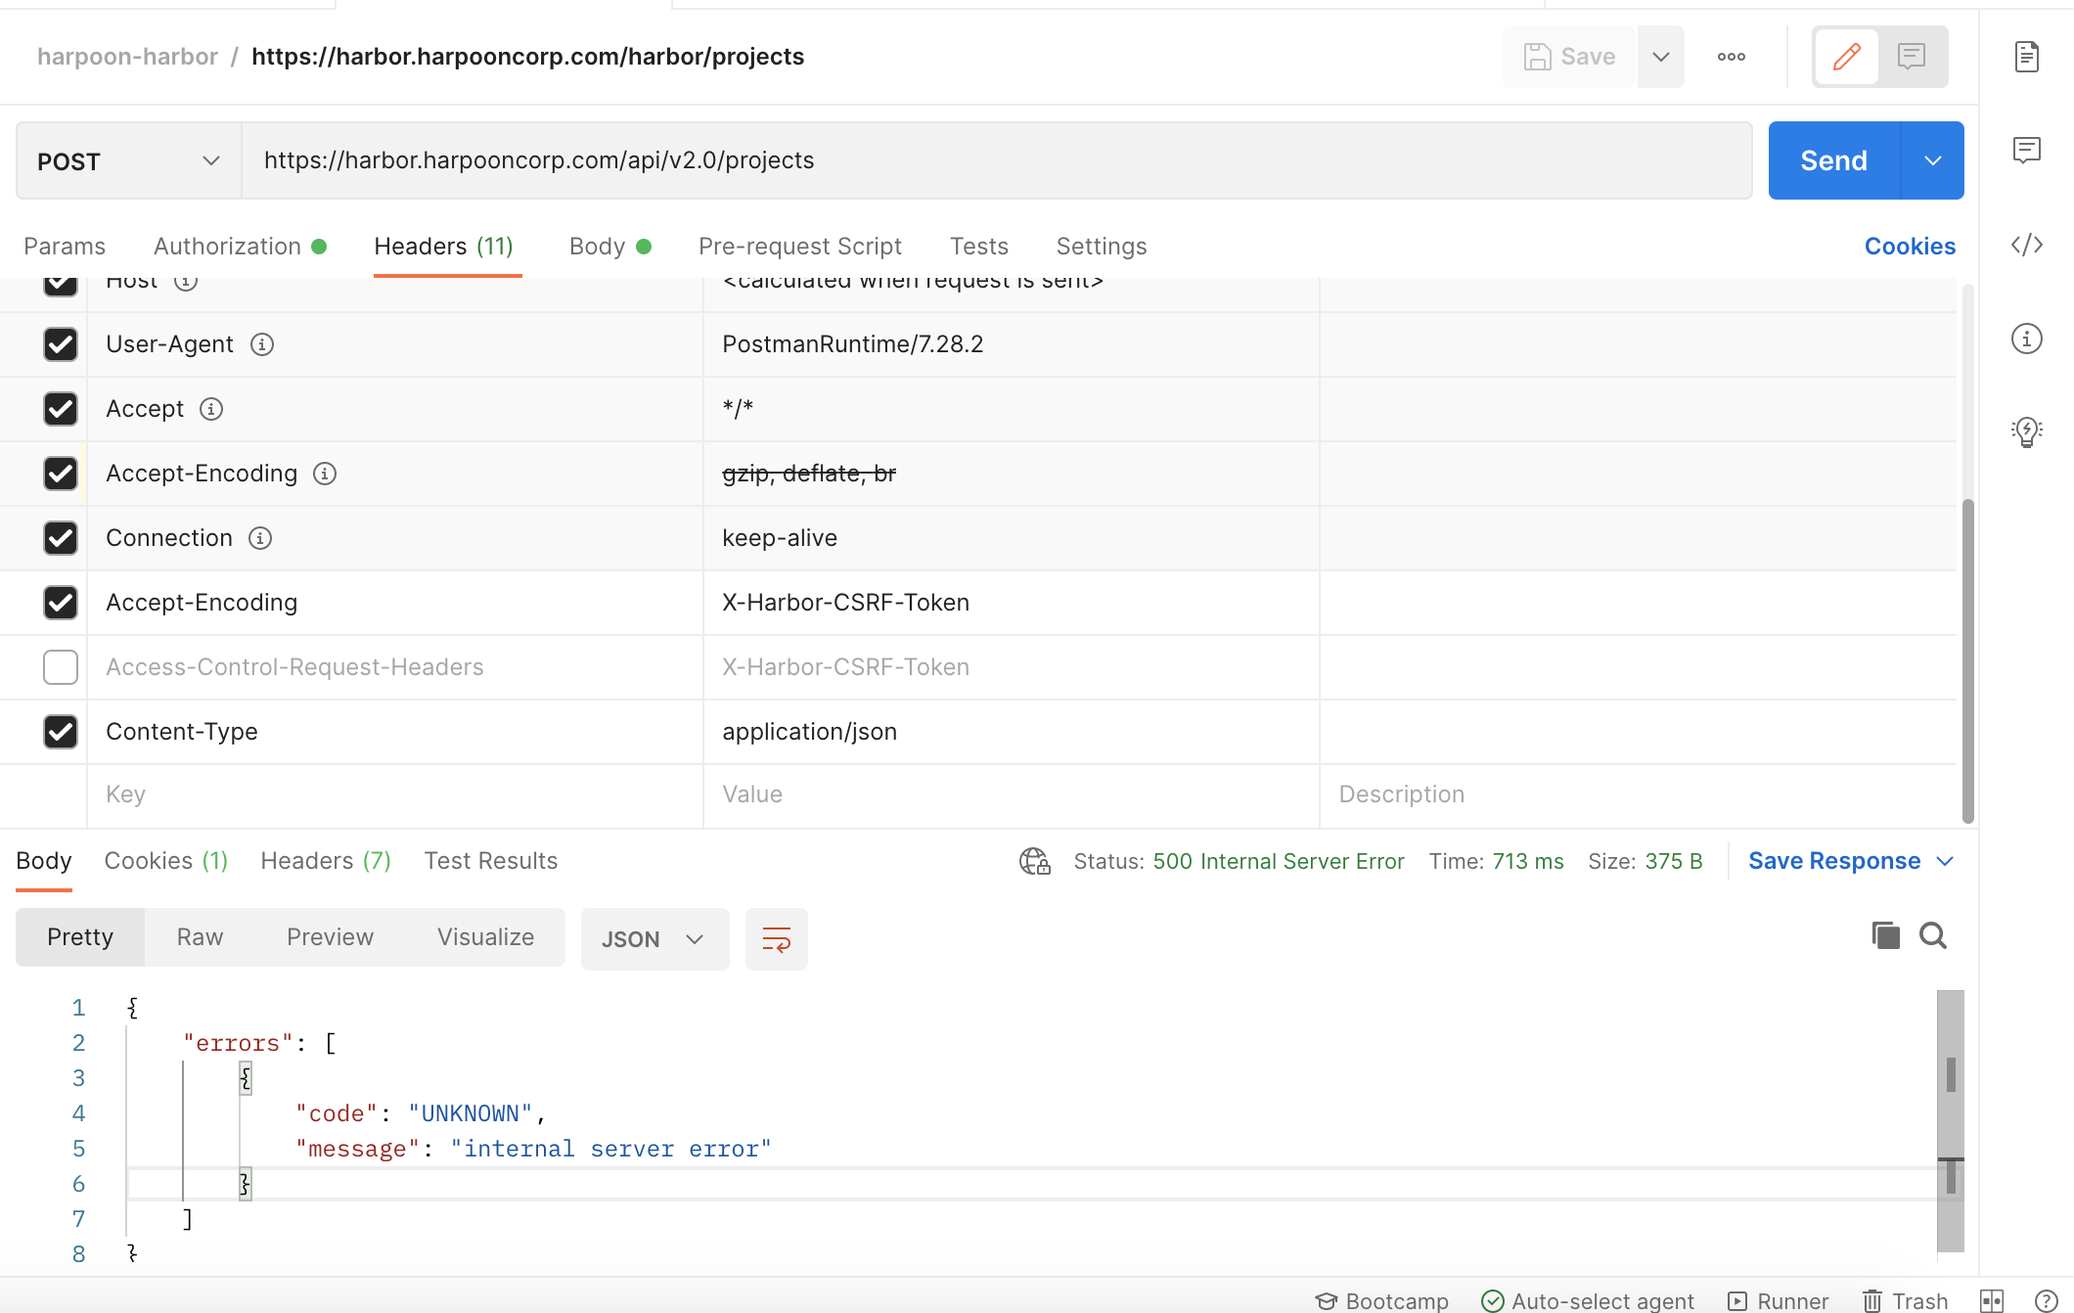Uncheck the User-Agent header checkbox
Viewport: 2074px width, 1313px height.
(61, 344)
